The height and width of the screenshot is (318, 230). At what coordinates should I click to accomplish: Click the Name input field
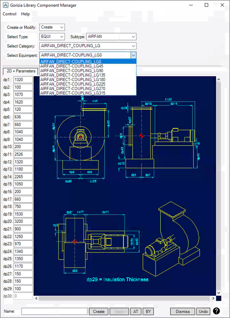pyautogui.click(x=54, y=311)
